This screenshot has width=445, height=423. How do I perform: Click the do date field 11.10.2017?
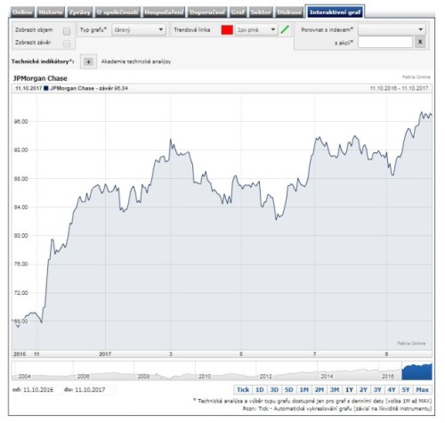pyautogui.click(x=90, y=390)
